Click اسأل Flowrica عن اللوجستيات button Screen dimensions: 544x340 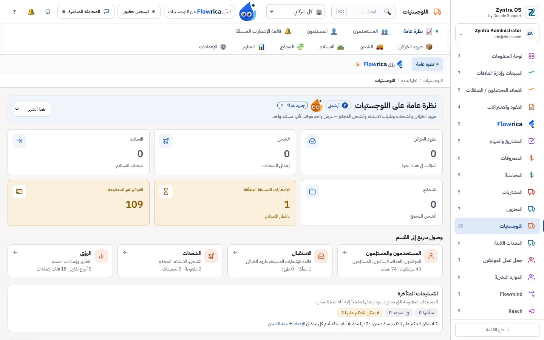pyautogui.click(x=200, y=12)
